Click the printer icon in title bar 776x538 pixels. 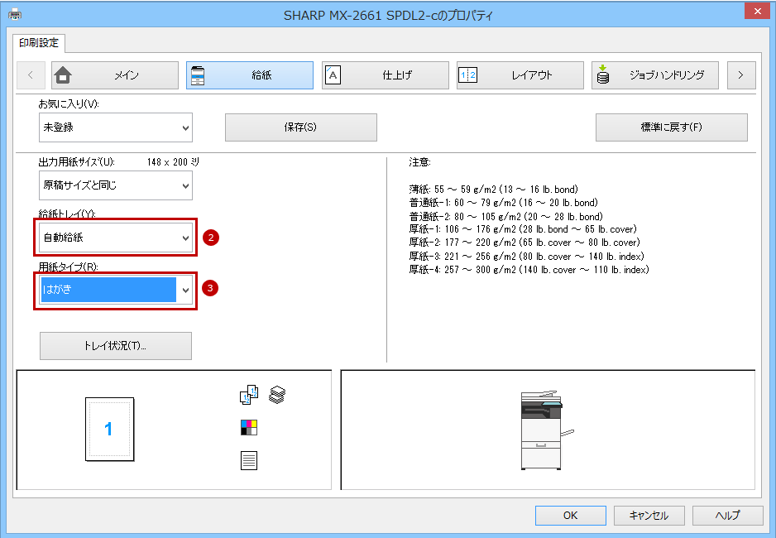coord(15,14)
